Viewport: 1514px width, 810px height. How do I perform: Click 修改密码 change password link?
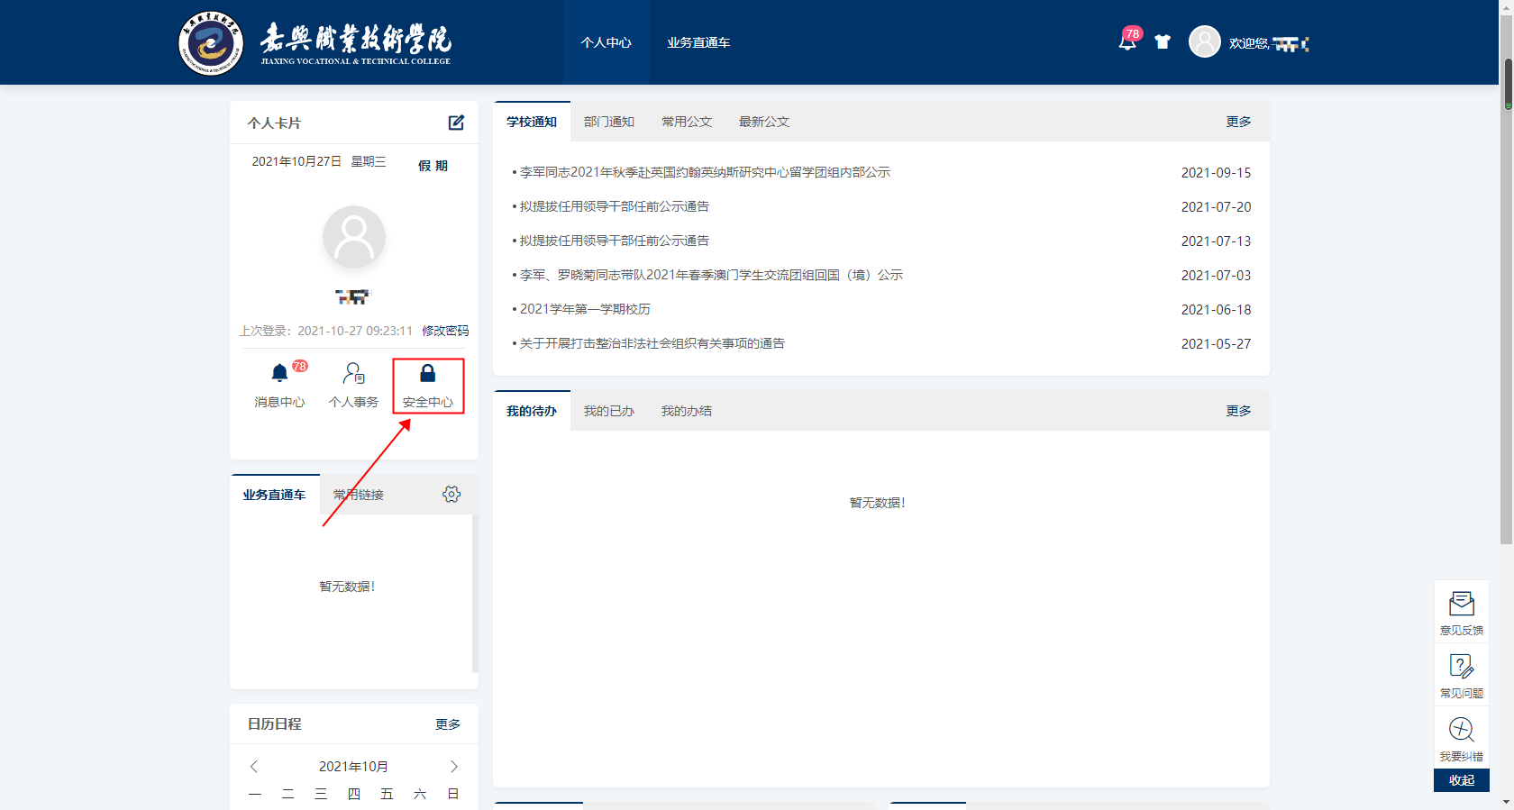445,331
